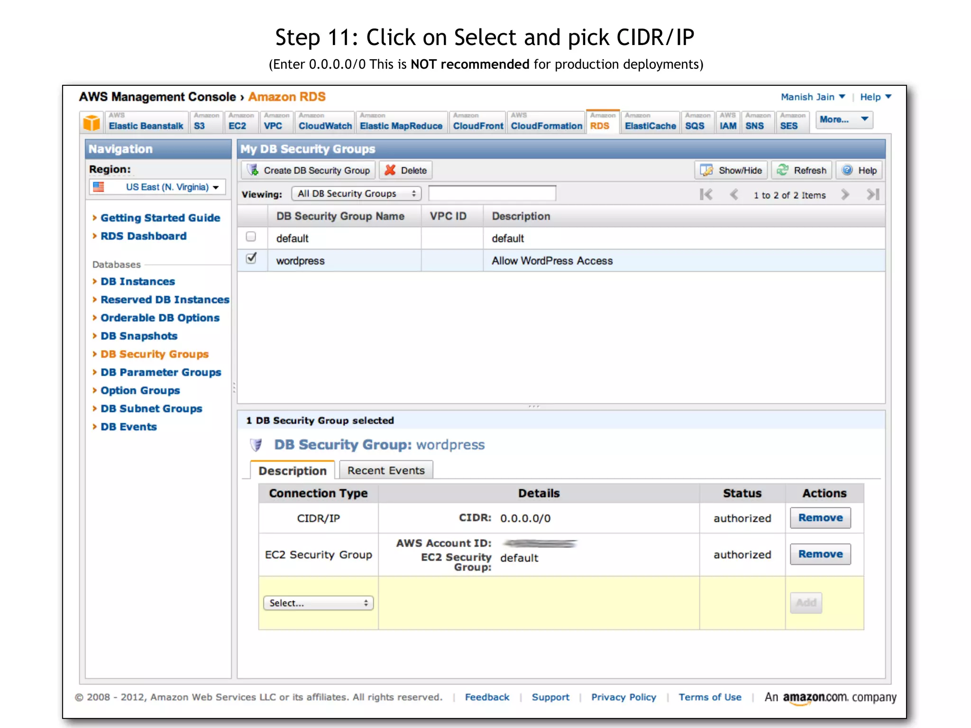Switch to the CloudFormation service tab
This screenshot has width=971, height=728.
coord(546,122)
